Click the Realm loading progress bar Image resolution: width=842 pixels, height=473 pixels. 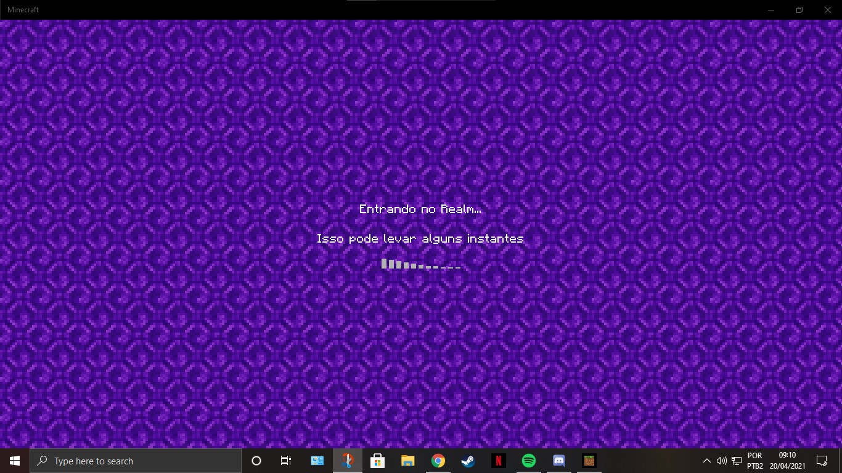[421, 264]
